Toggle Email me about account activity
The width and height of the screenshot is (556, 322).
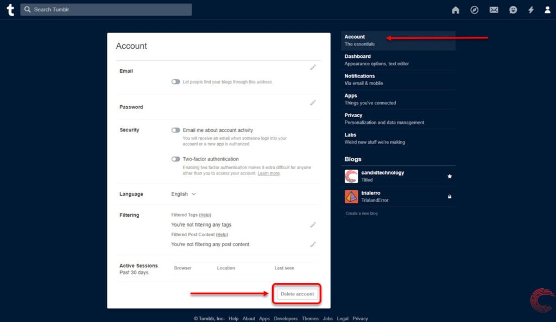175,130
